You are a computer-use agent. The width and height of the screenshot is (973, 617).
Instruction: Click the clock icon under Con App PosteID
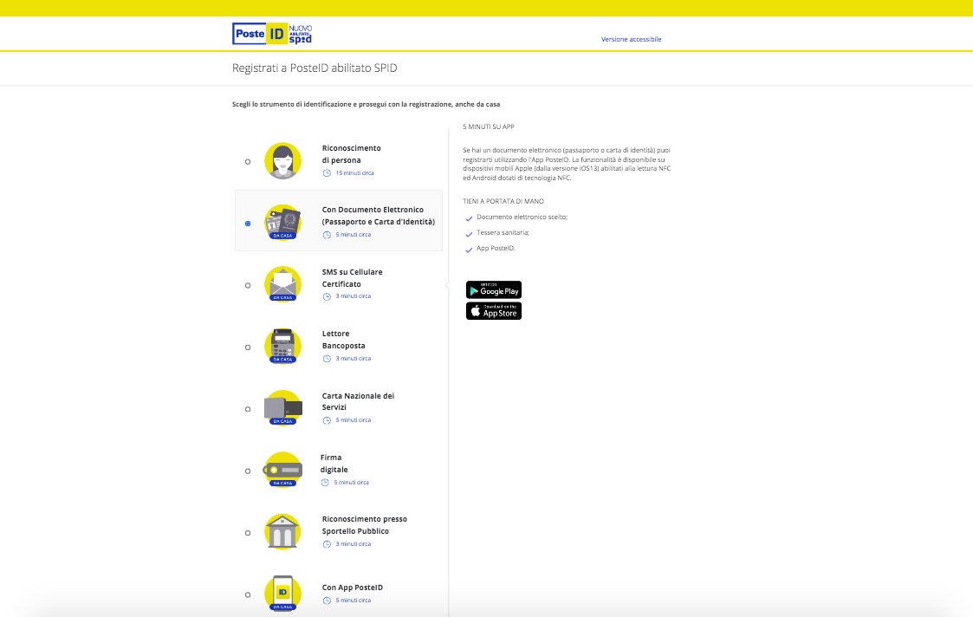pos(327,601)
